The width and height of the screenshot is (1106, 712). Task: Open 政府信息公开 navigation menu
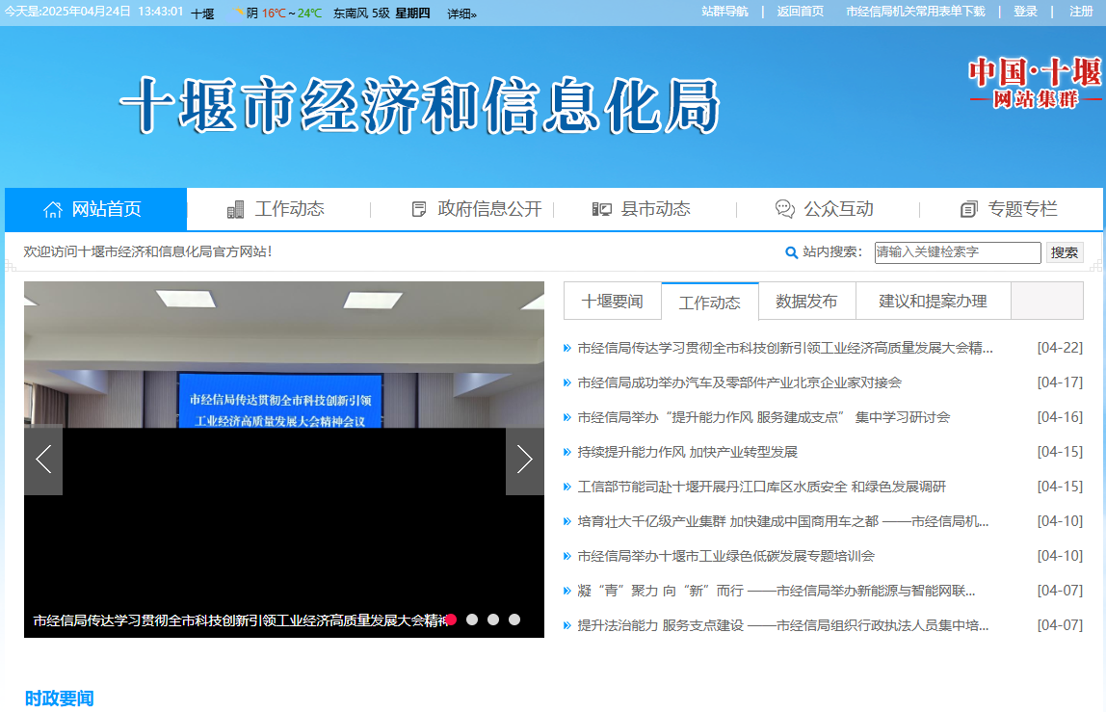click(489, 209)
